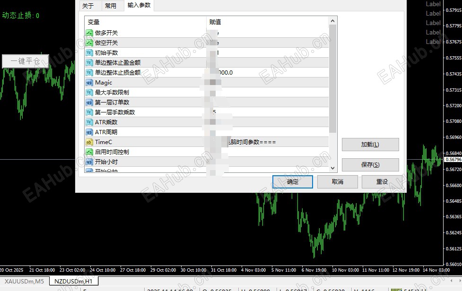Click the scrollbar down arrow in the dialog
The image size is (462, 291).
coord(332,168)
